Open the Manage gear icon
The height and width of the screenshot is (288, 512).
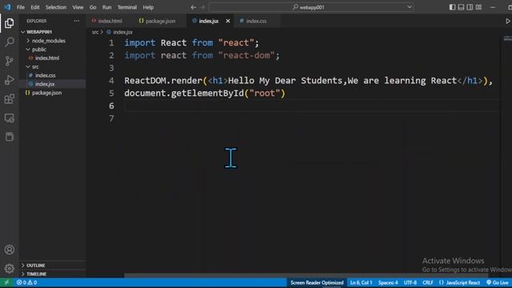(10, 269)
